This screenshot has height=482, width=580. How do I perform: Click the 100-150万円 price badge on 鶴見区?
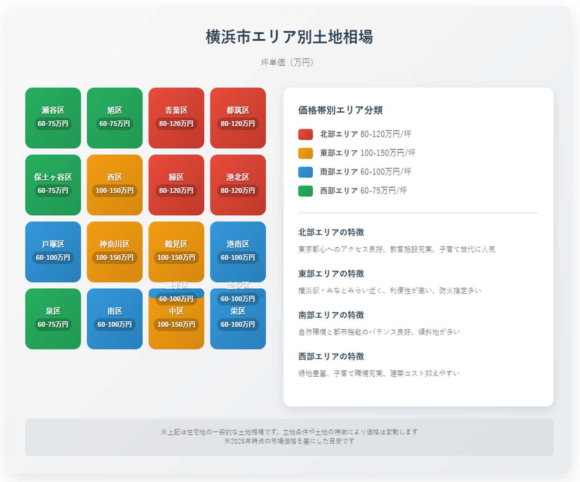(176, 258)
